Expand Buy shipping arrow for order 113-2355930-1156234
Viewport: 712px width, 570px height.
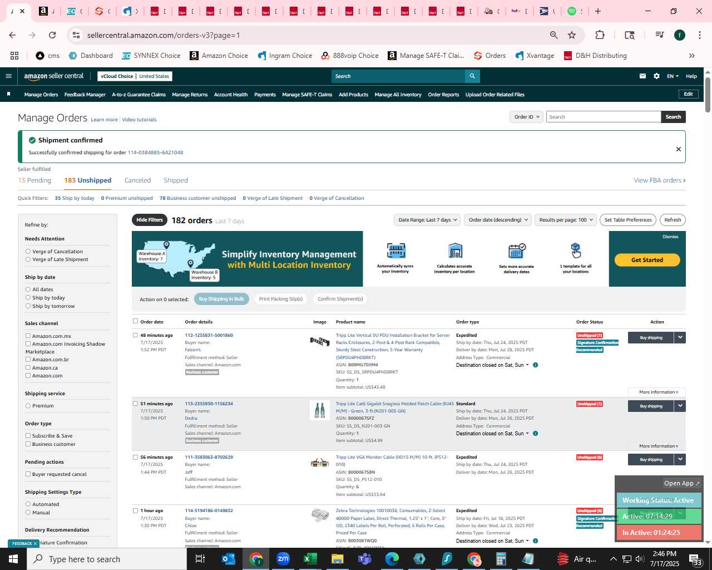680,406
